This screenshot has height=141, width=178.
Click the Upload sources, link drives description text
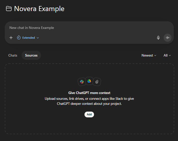(x=89, y=101)
